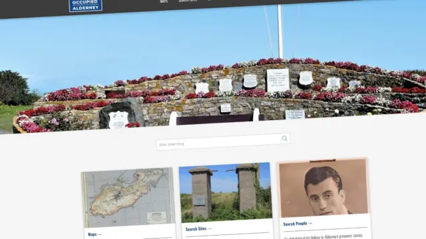Focus the Start Searching input field
This screenshot has width=426, height=239.
(x=223, y=141)
